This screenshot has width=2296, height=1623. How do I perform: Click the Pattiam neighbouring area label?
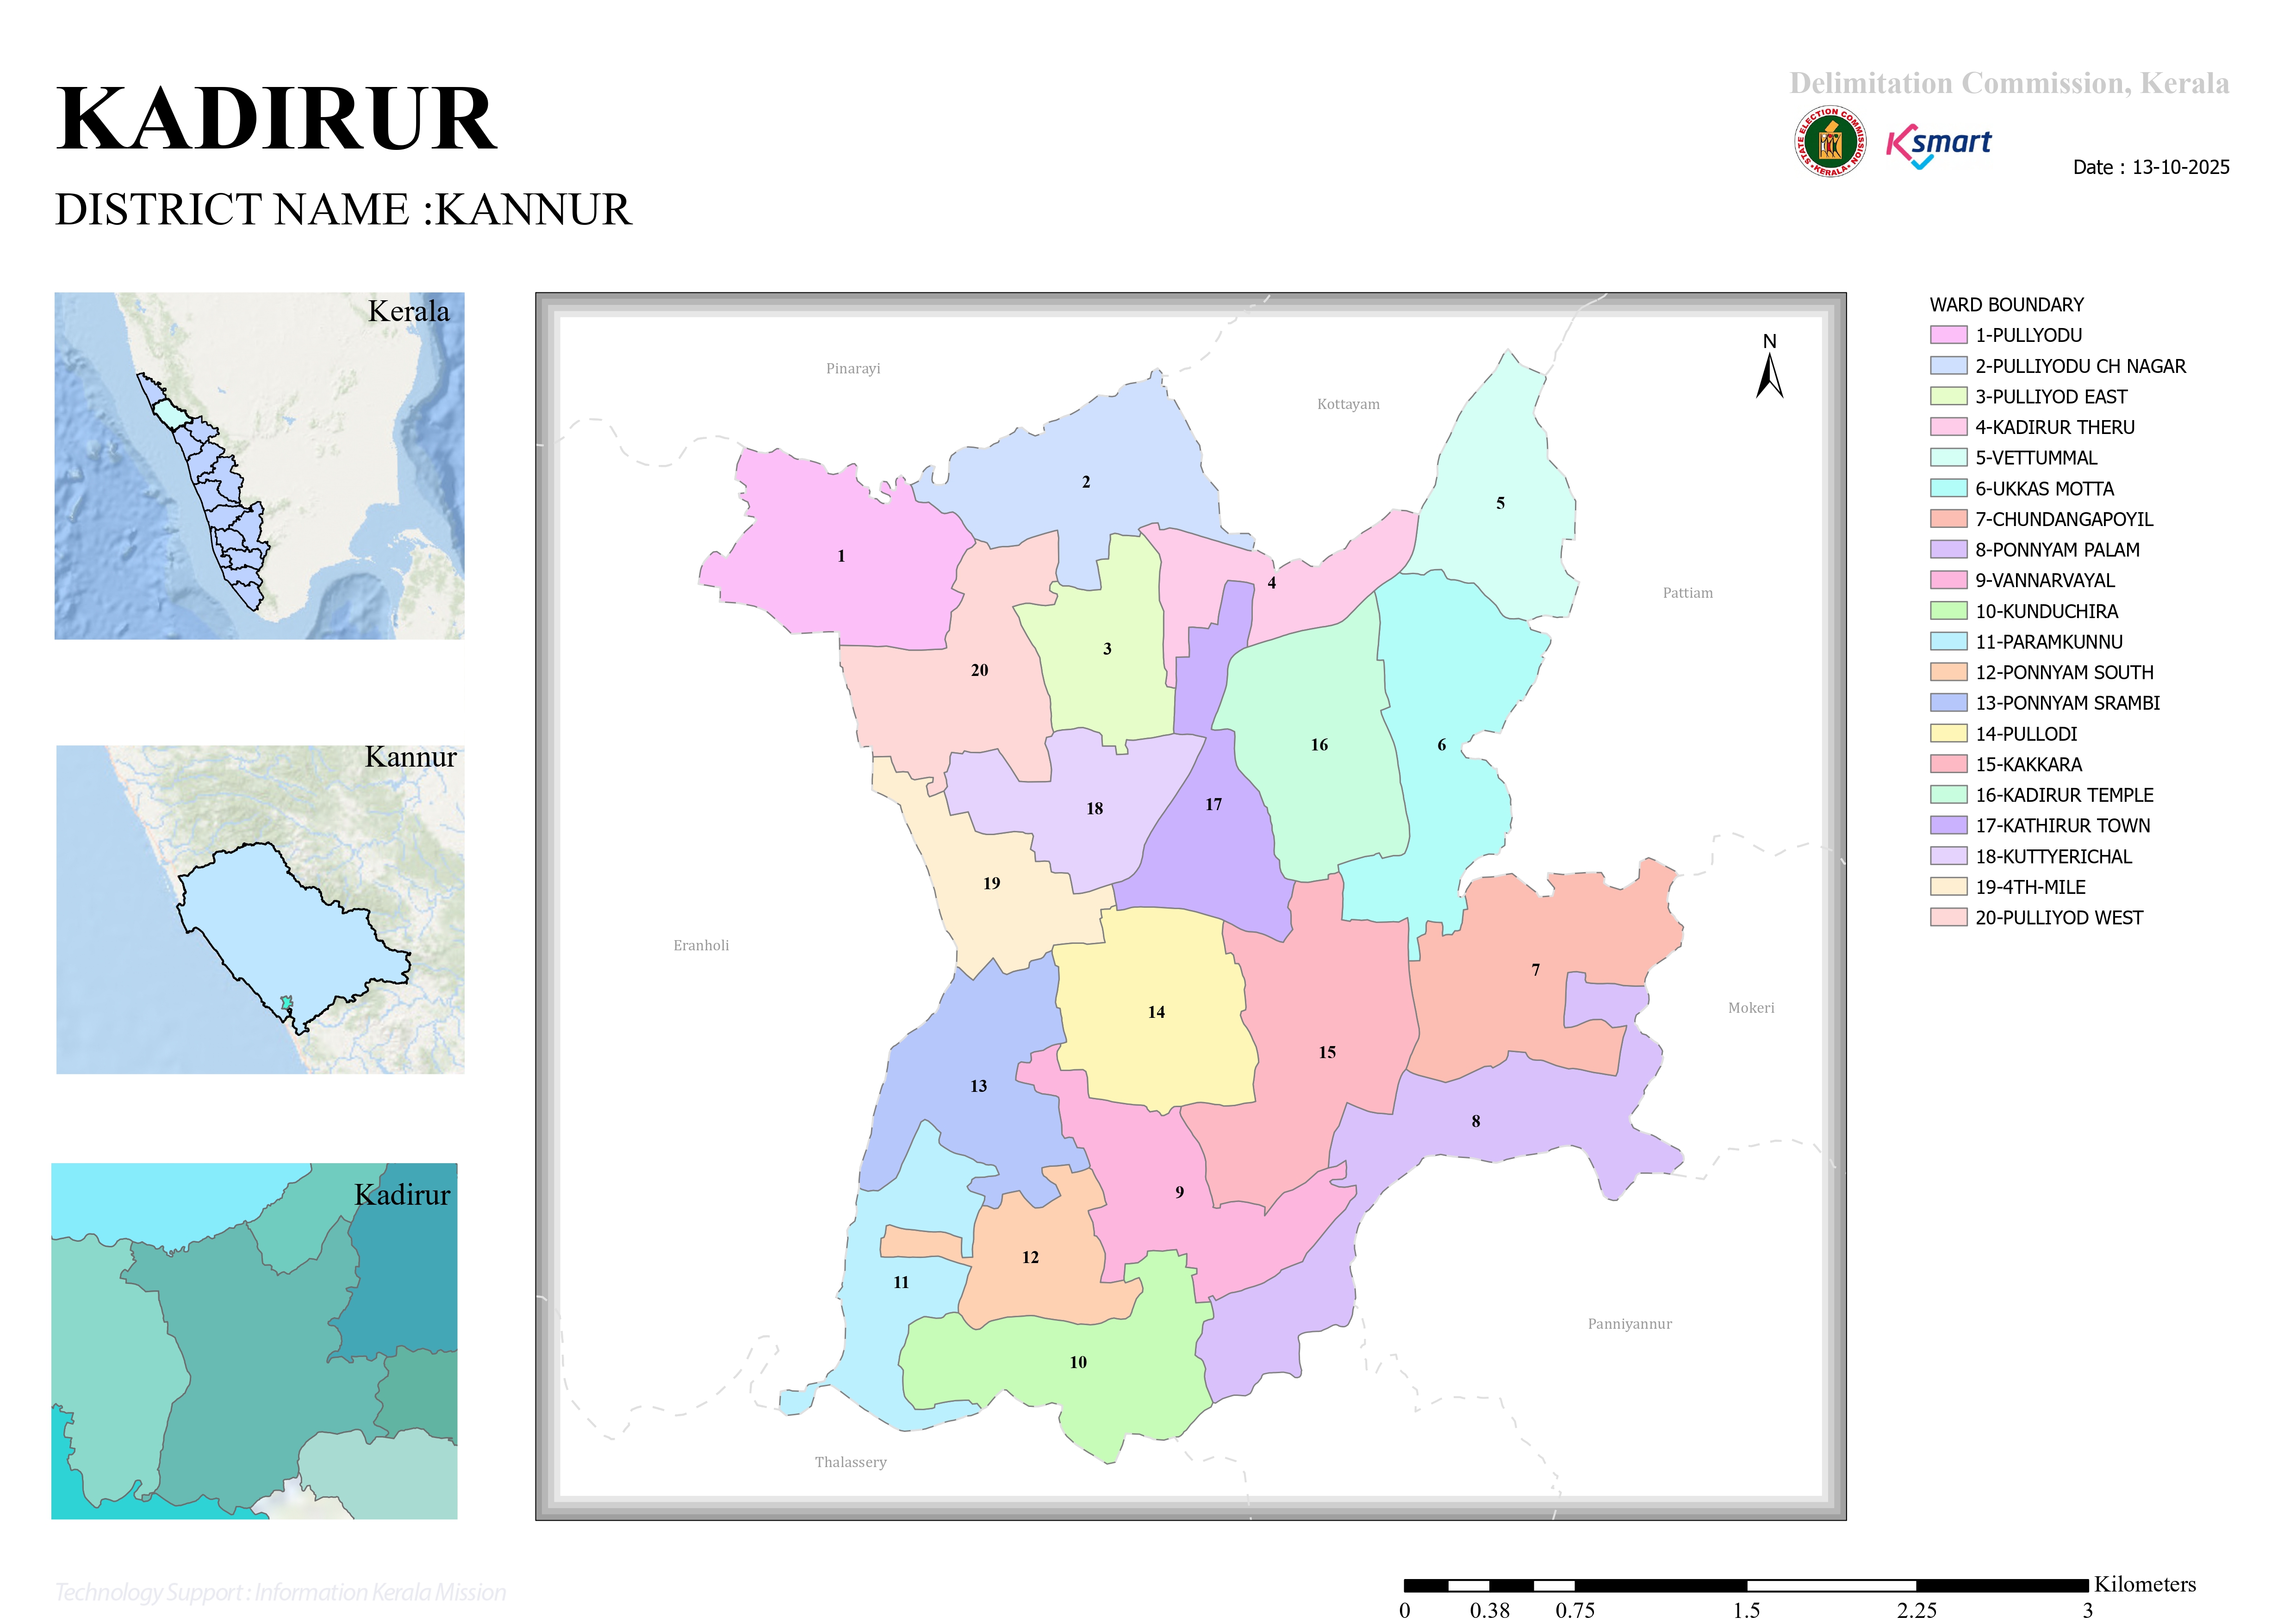[1687, 593]
